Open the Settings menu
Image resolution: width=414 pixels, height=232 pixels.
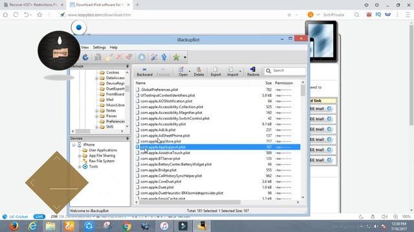coord(99,47)
